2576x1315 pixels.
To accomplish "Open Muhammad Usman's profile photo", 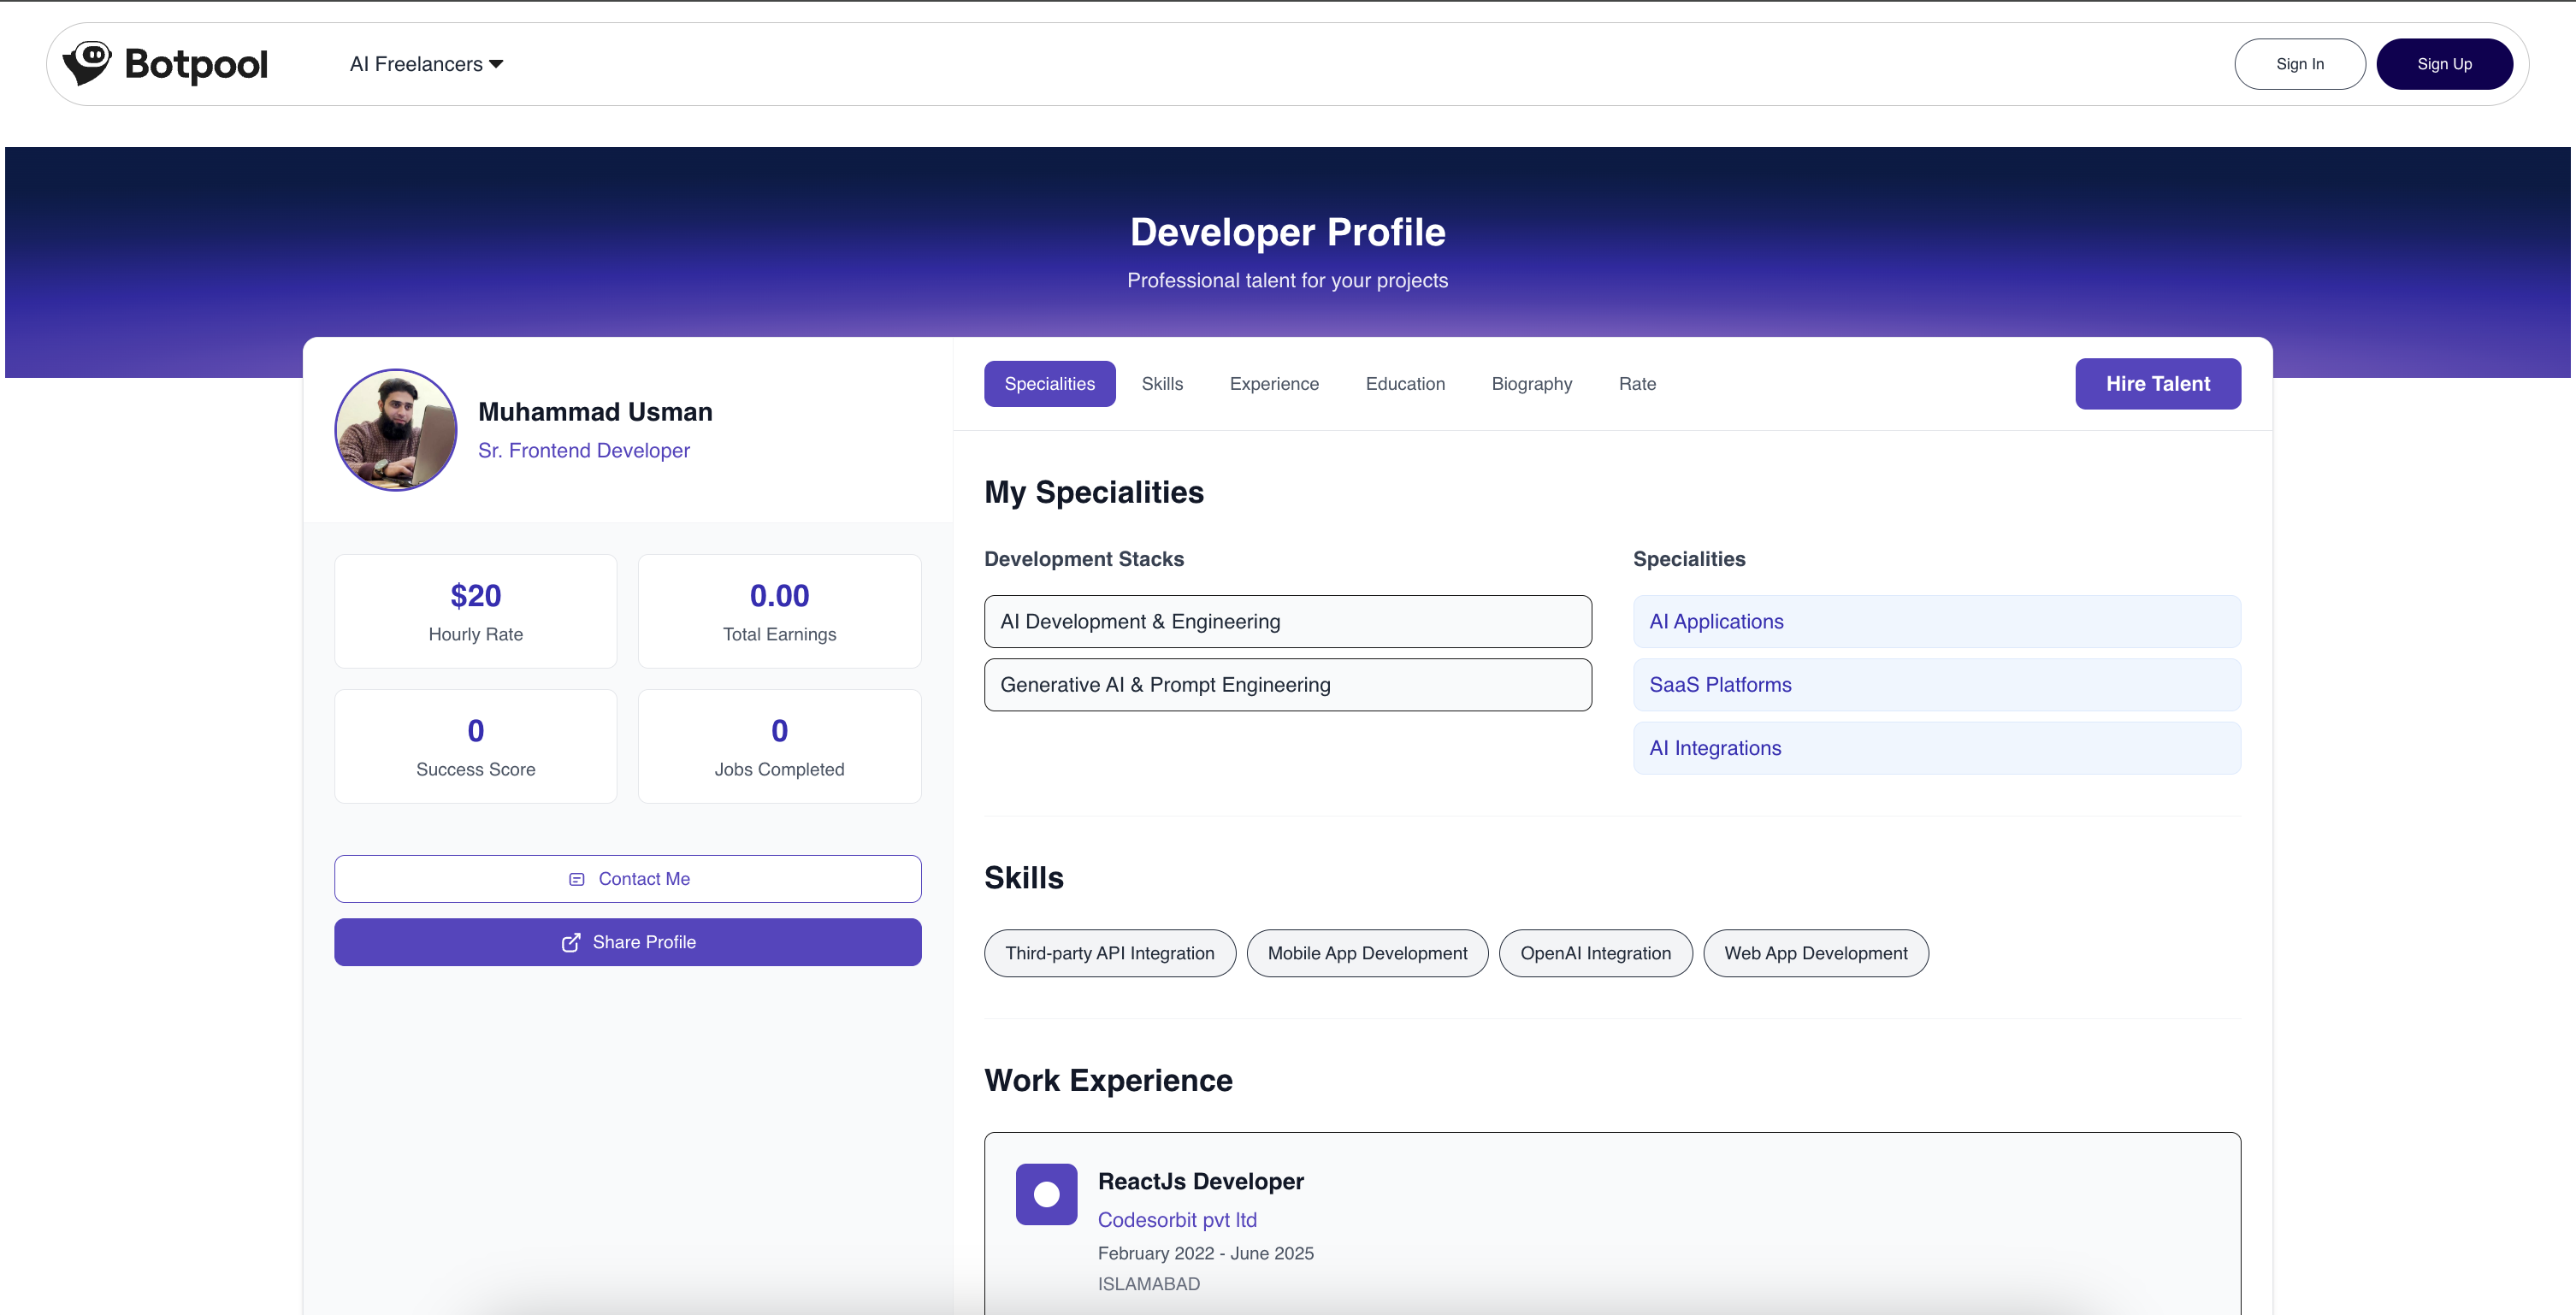I will (396, 430).
